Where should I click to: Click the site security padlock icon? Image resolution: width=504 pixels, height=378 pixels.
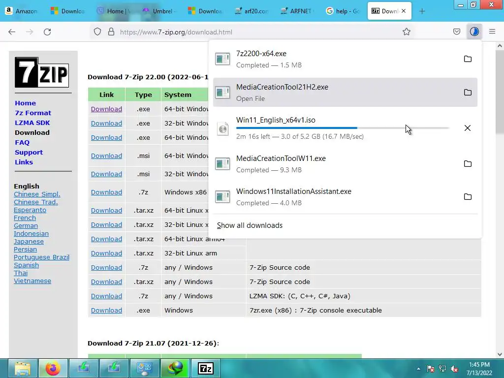[x=111, y=32]
